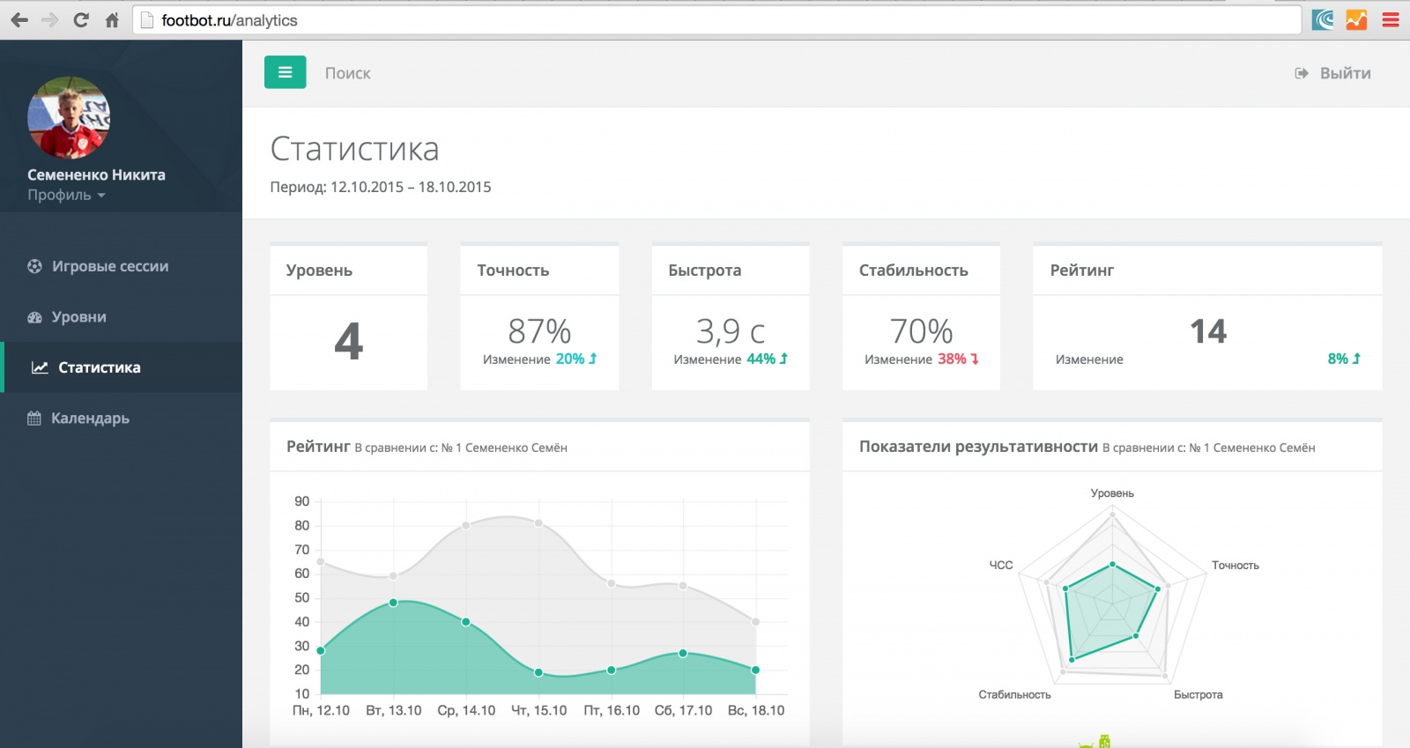Image resolution: width=1410 pixels, height=748 pixels.
Task: Click the radar chart Стабильность axis label
Action: [x=1014, y=695]
